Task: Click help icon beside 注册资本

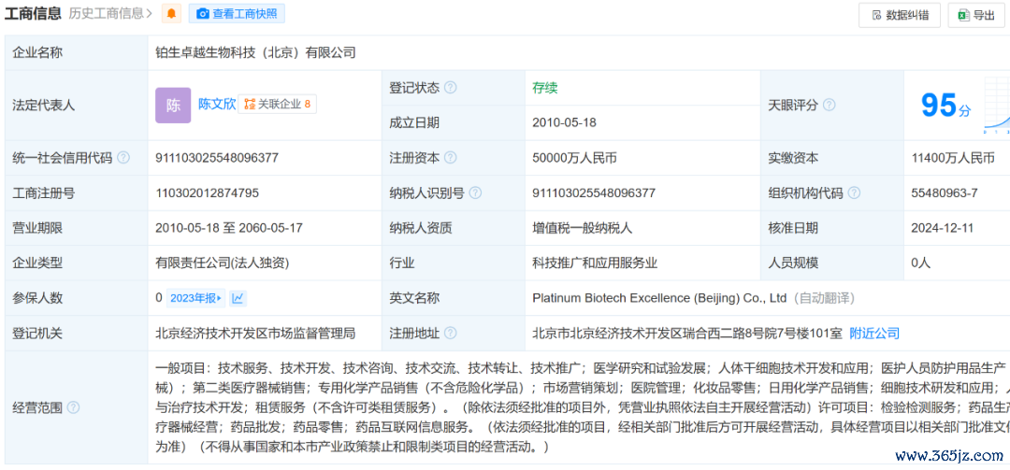Action: tap(451, 158)
